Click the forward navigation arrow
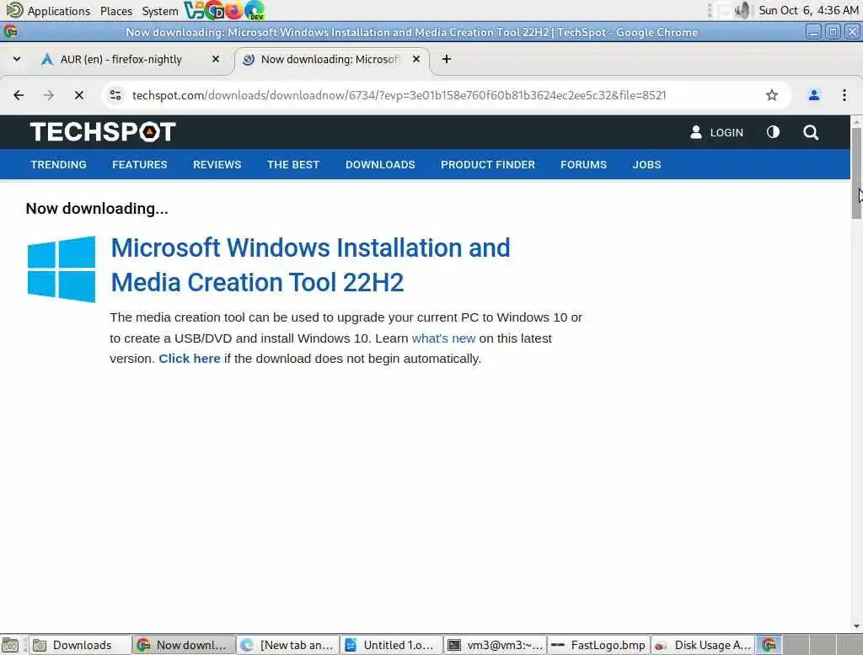This screenshot has width=863, height=655. point(48,95)
